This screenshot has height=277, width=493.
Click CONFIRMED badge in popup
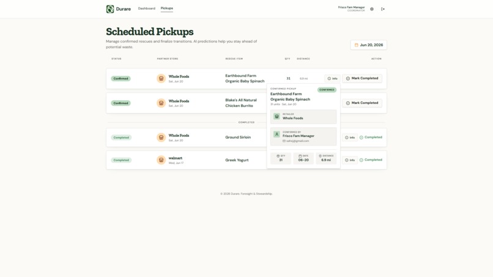coord(327,90)
